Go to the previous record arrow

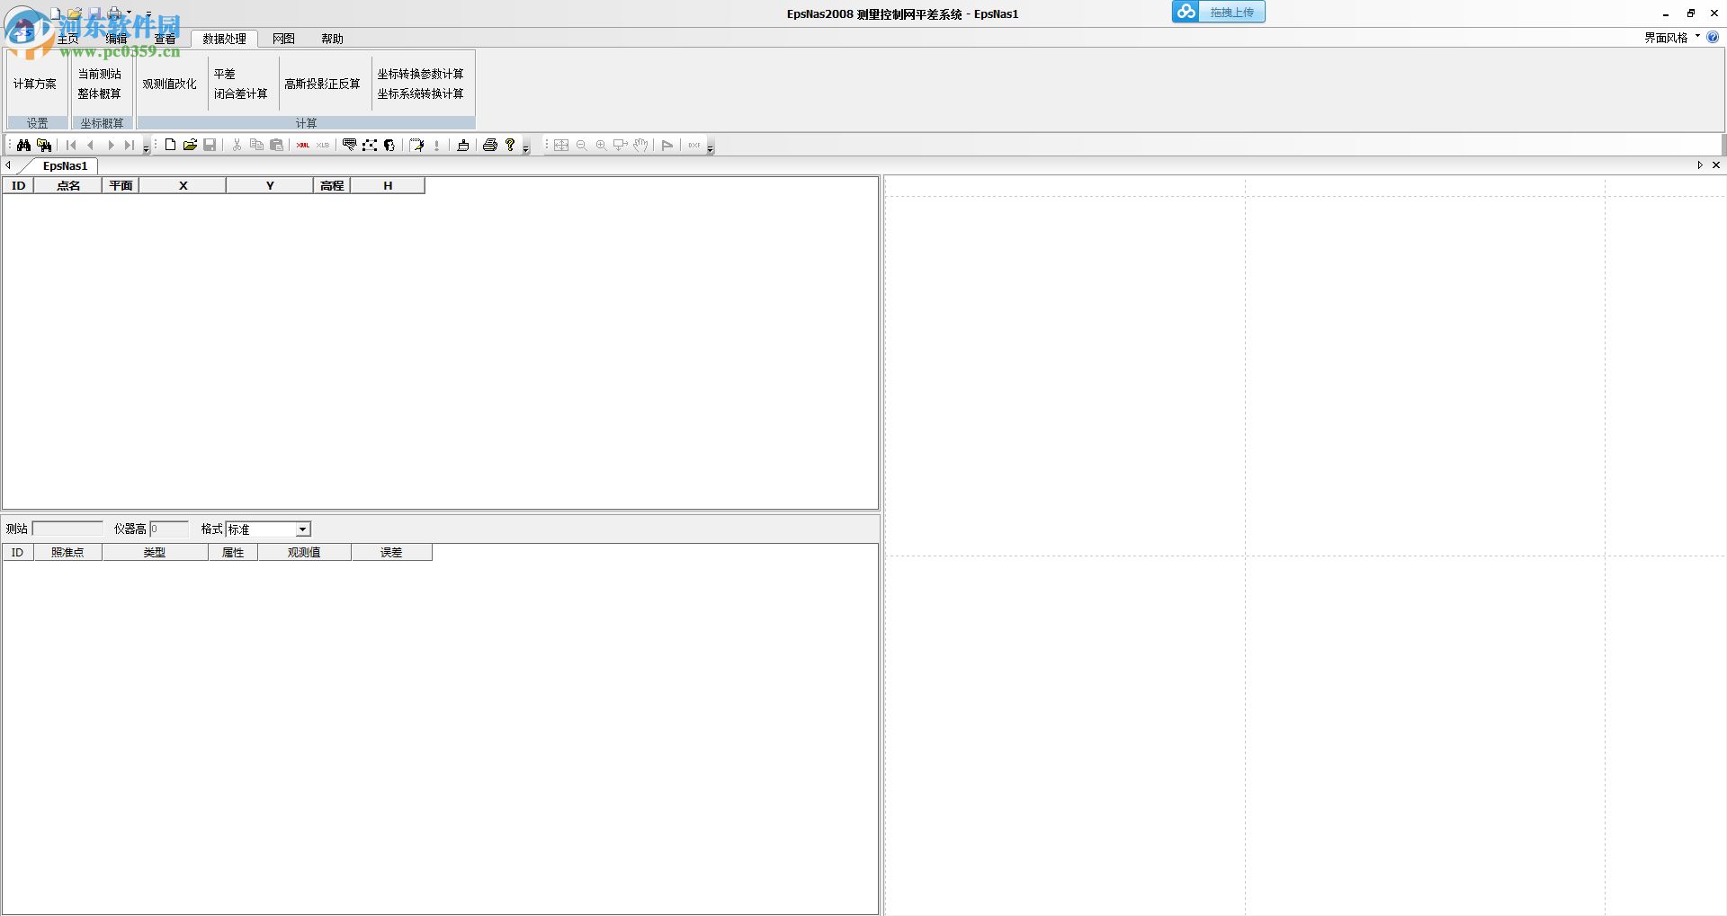[90, 145]
